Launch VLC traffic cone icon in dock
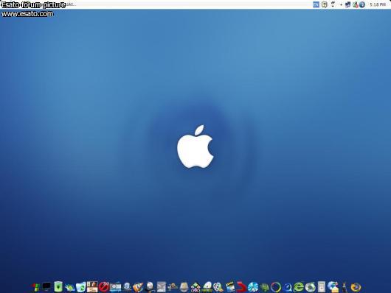Screen dimensions: 391x293 138,287
